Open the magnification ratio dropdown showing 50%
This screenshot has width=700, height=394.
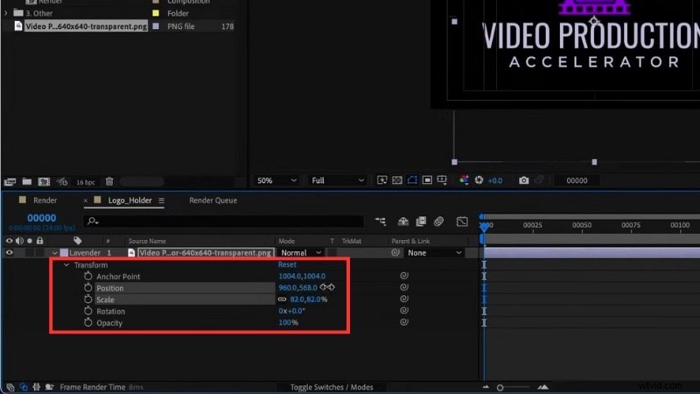(276, 180)
